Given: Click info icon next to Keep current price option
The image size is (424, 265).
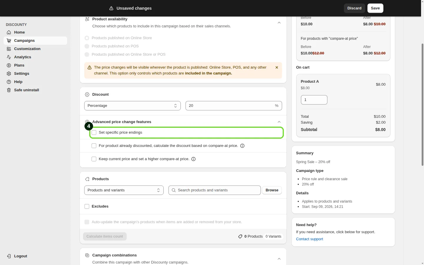Looking at the screenshot, I should [193, 159].
